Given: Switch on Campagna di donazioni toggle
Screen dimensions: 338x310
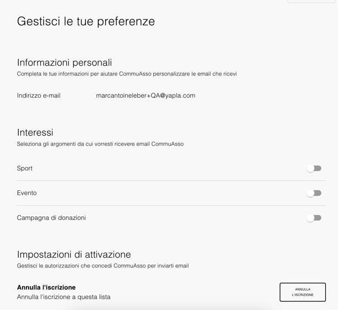Looking at the screenshot, I should tap(314, 218).
